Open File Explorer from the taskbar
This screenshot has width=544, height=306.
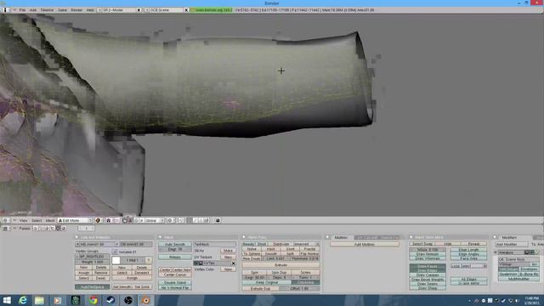(40, 300)
